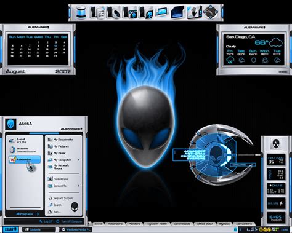The height and width of the screenshot is (233, 292).
Task: Open the hand-print control panel dock icon
Action: [x=194, y=12]
